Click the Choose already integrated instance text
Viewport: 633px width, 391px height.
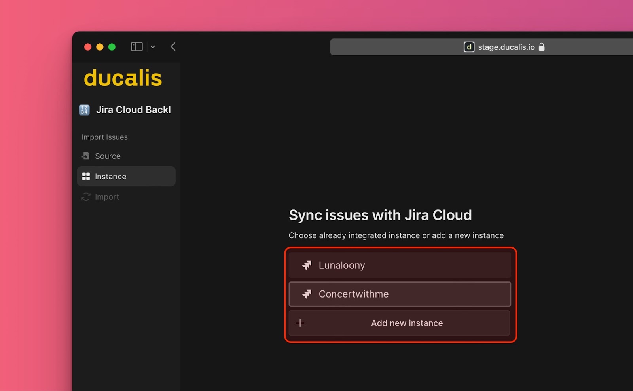click(x=396, y=235)
